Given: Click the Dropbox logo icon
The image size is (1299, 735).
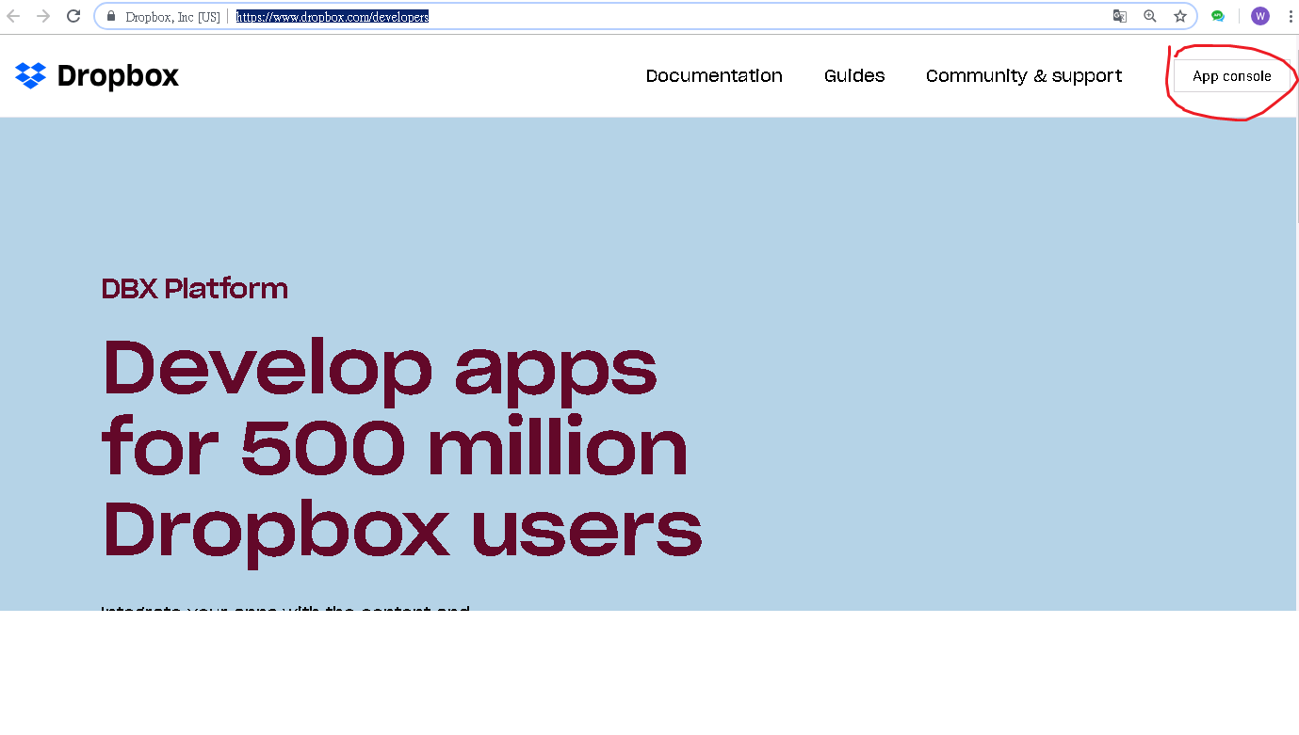Looking at the screenshot, I should pyautogui.click(x=29, y=75).
